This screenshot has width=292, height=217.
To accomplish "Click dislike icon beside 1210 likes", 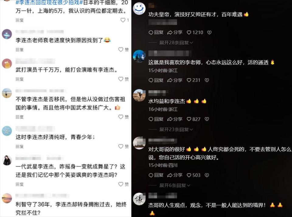I will point(209,32).
